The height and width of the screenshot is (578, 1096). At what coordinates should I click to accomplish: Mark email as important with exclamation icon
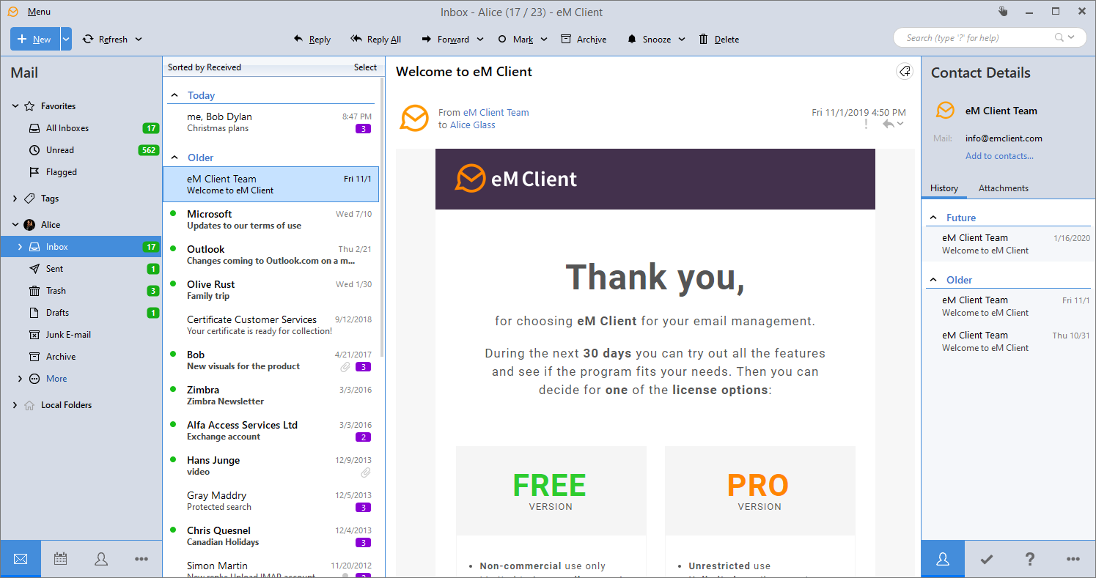click(x=866, y=125)
